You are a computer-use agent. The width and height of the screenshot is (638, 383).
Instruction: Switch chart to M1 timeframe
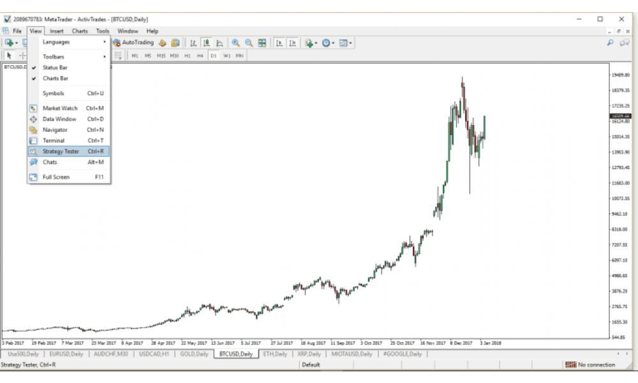pyautogui.click(x=136, y=56)
